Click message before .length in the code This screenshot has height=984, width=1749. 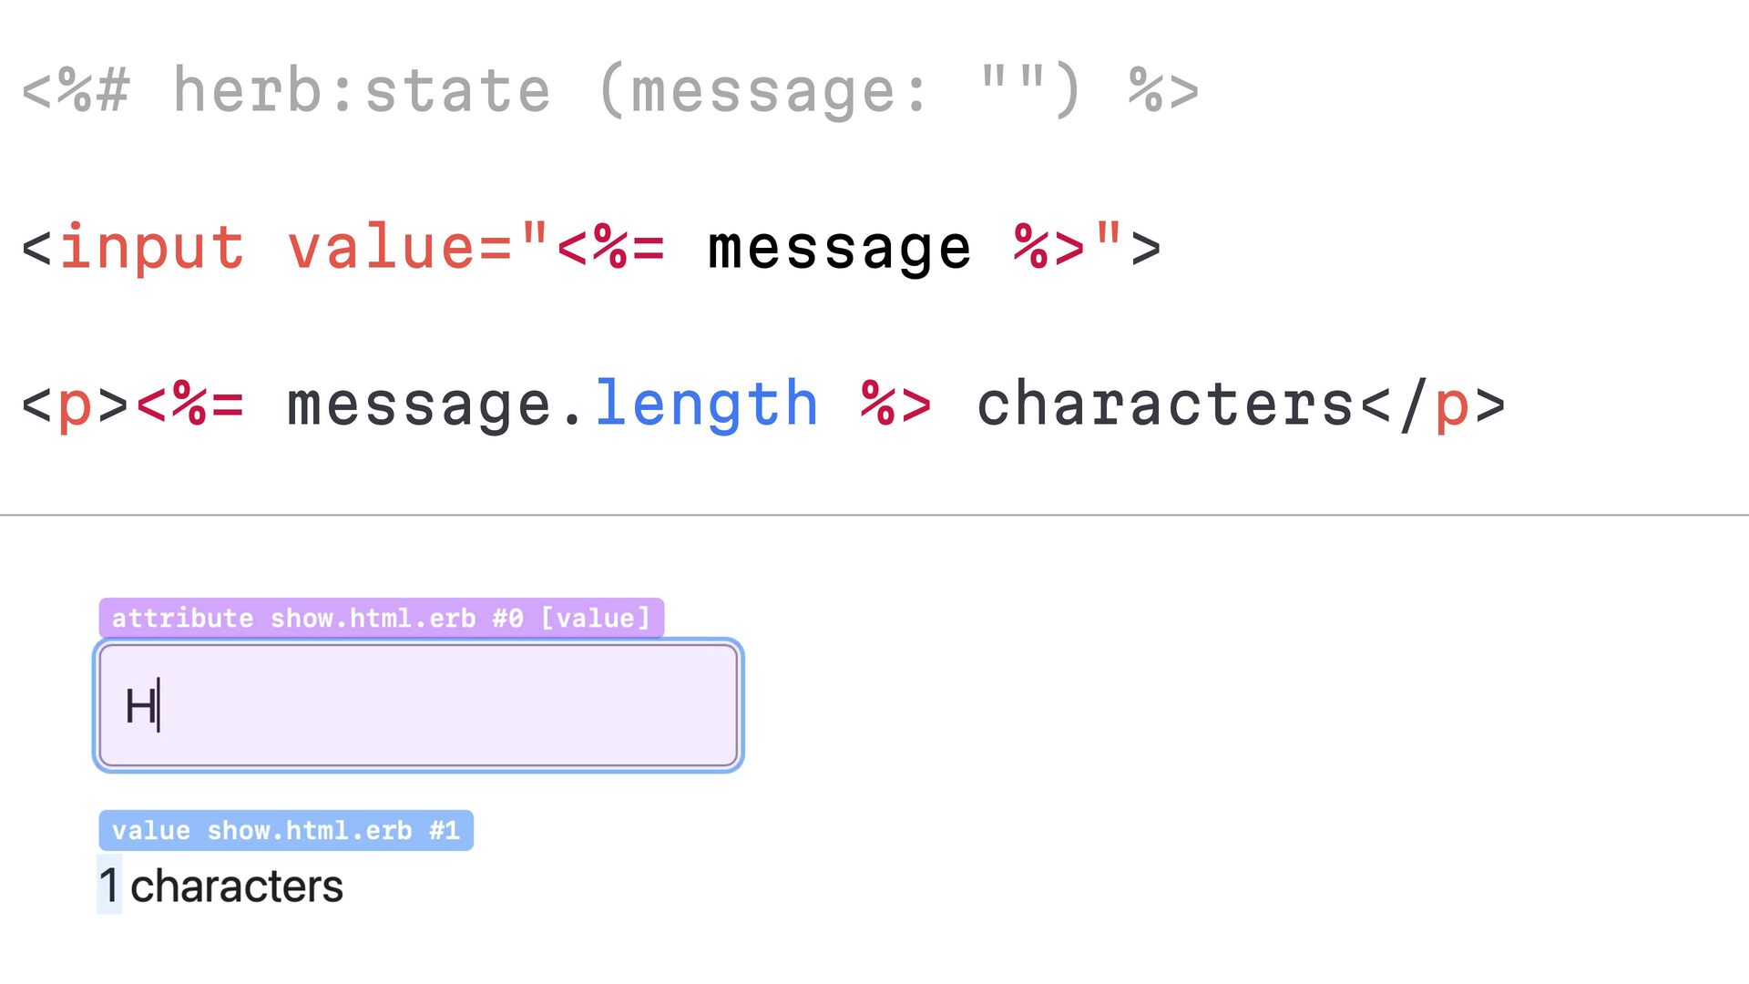pos(420,405)
